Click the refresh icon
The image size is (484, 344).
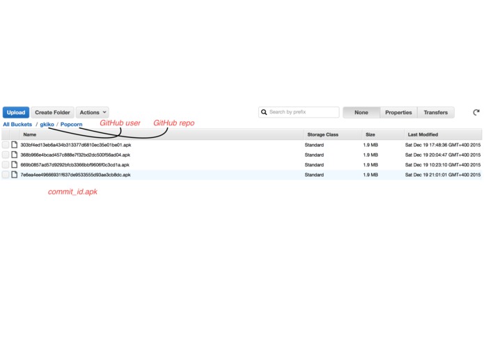[x=476, y=112]
